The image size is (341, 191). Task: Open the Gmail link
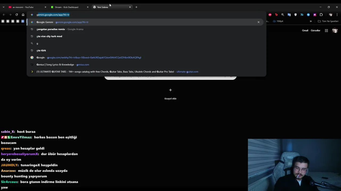(305, 31)
